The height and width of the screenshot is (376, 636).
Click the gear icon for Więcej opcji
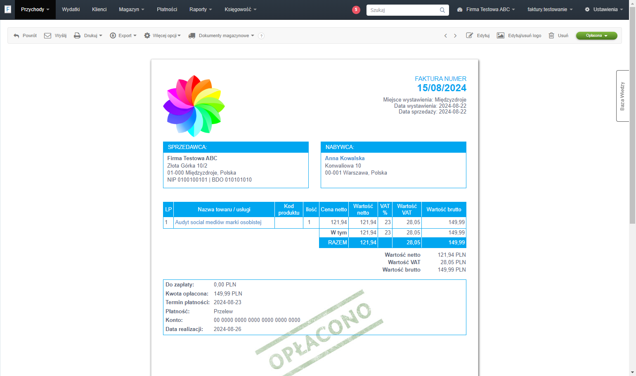click(147, 35)
